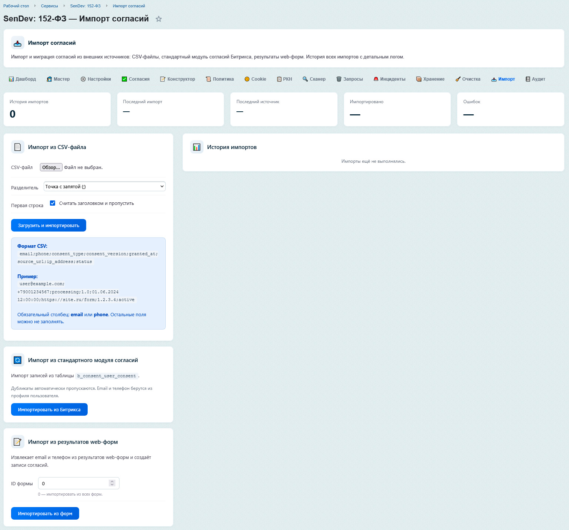Open the Дашборд tab icon
569x530 pixels.
click(11, 79)
